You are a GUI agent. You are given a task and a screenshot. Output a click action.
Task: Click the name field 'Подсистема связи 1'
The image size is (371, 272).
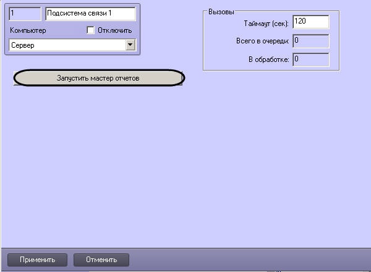pyautogui.click(x=90, y=14)
